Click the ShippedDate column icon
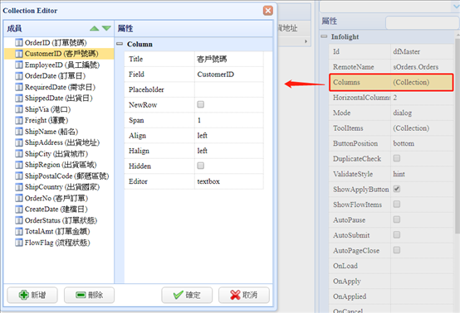Viewport: 460px width, 313px height. click(x=19, y=99)
